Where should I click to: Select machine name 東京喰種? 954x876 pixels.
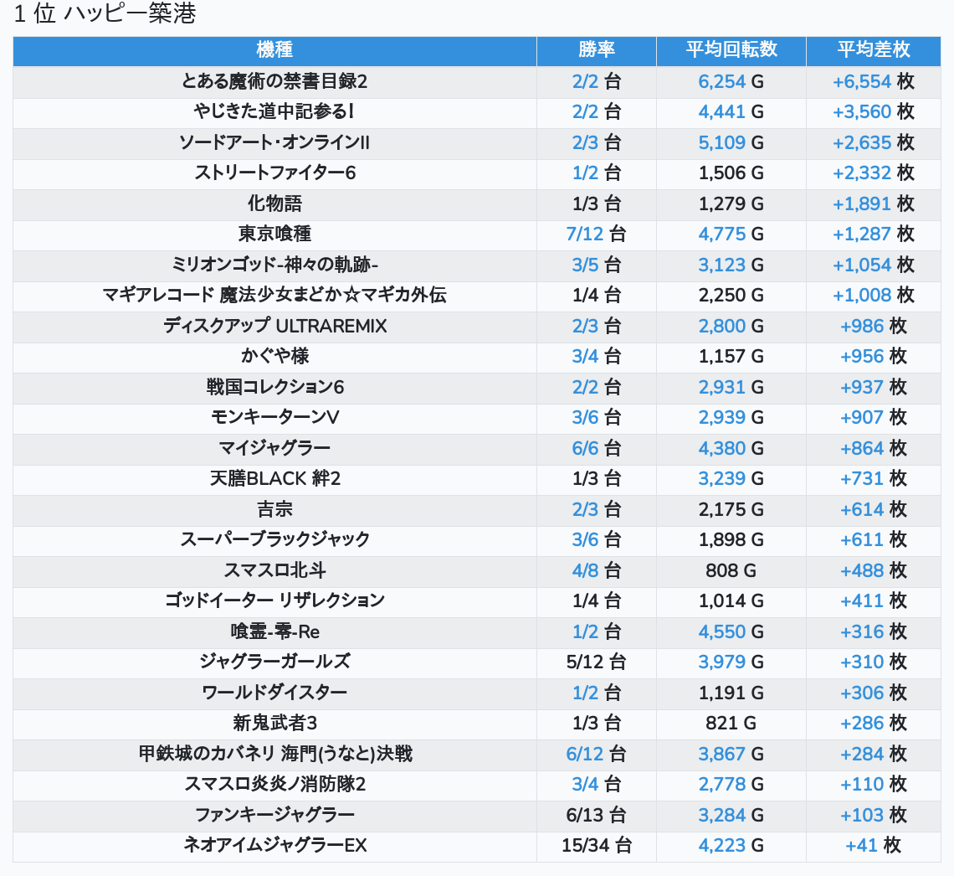pos(274,234)
